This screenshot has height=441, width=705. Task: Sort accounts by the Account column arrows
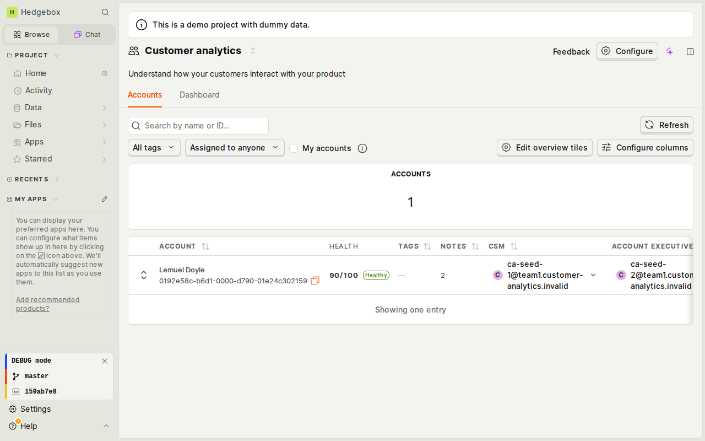click(205, 246)
